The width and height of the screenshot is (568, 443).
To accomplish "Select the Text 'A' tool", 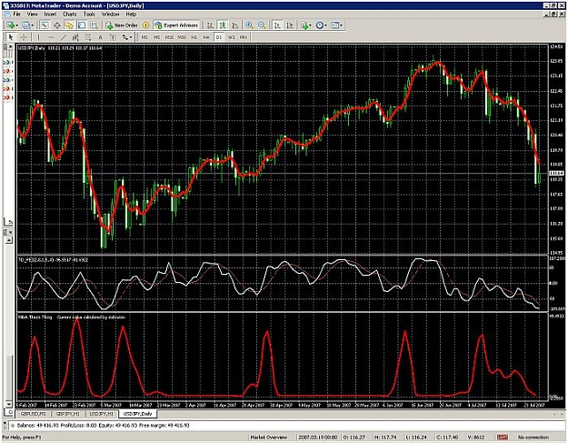I will (100, 37).
